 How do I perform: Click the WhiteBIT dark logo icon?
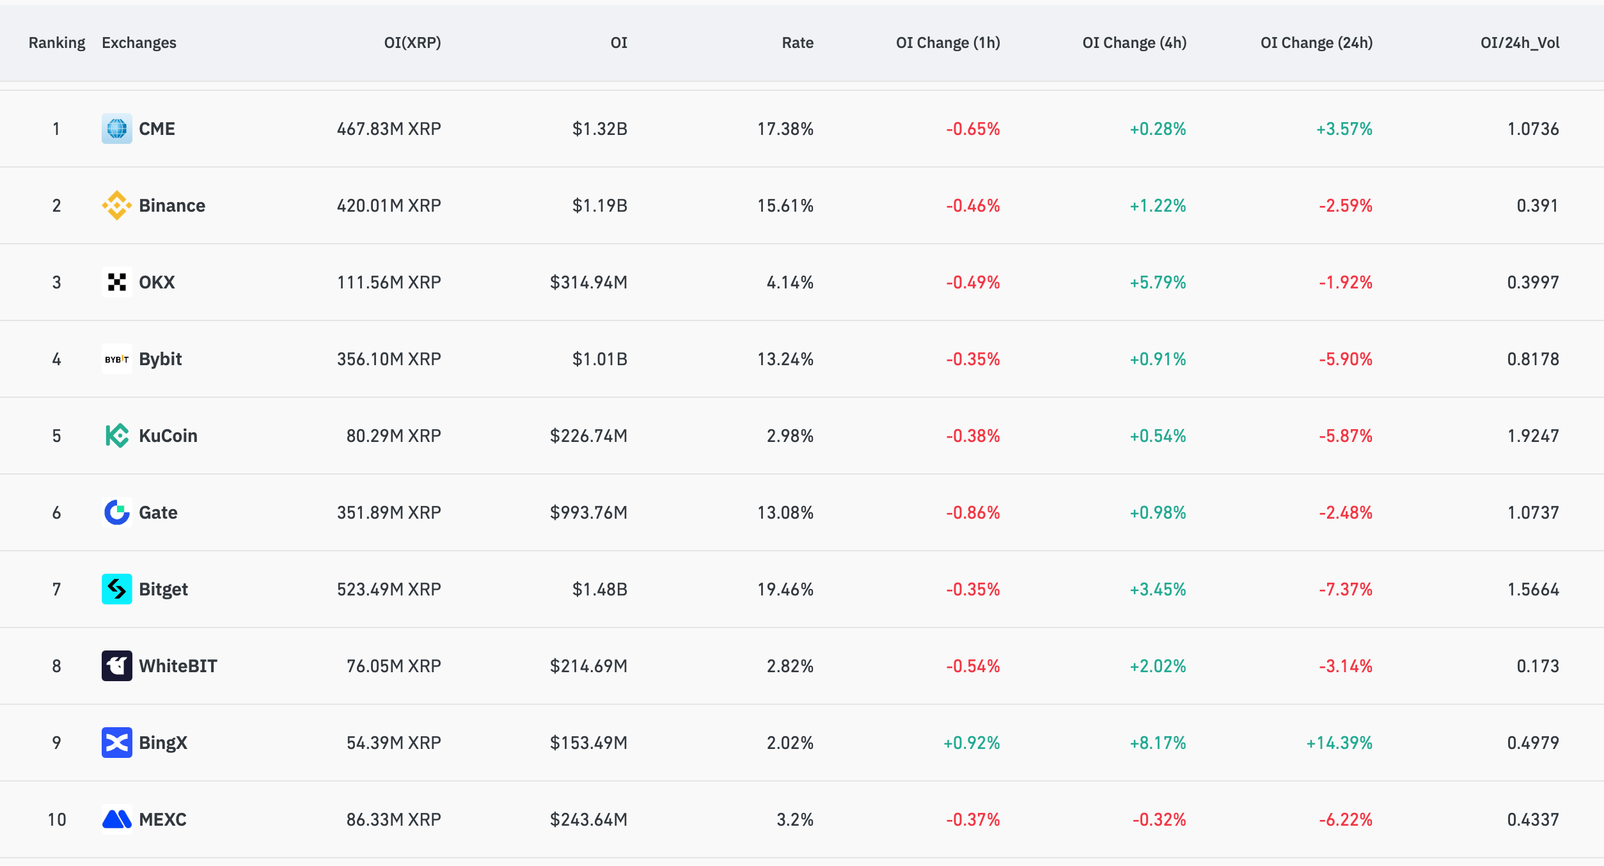point(116,666)
